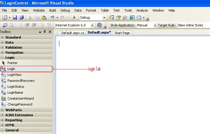This screenshot has width=210, height=134.
Task: Open the View menu
Action: coord(25,10)
